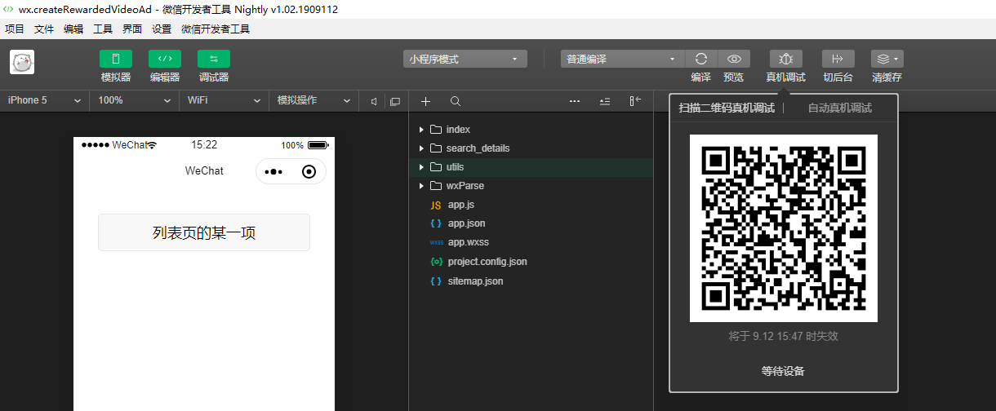Click the app.json file name
Image resolution: width=996 pixels, height=411 pixels.
coord(467,223)
